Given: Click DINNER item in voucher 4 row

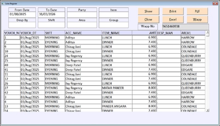Looking at the screenshot, I should point(117,102).
